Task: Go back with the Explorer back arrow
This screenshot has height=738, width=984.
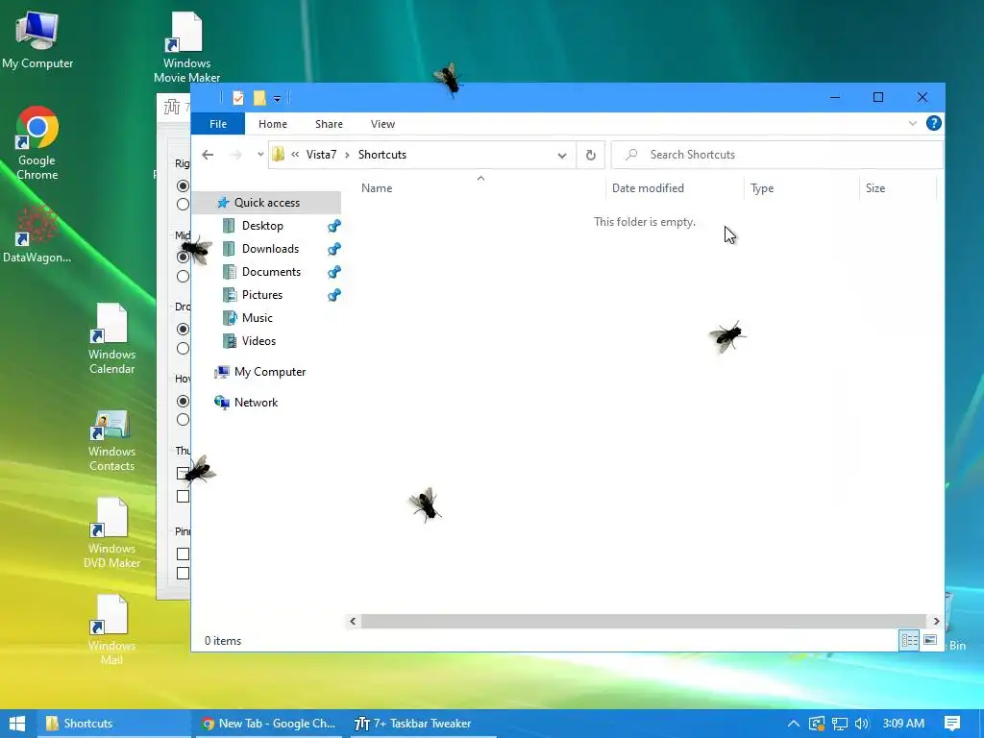Action: tap(208, 155)
